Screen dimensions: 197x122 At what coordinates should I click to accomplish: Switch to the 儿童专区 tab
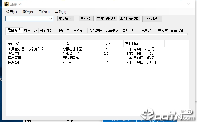point(112,31)
